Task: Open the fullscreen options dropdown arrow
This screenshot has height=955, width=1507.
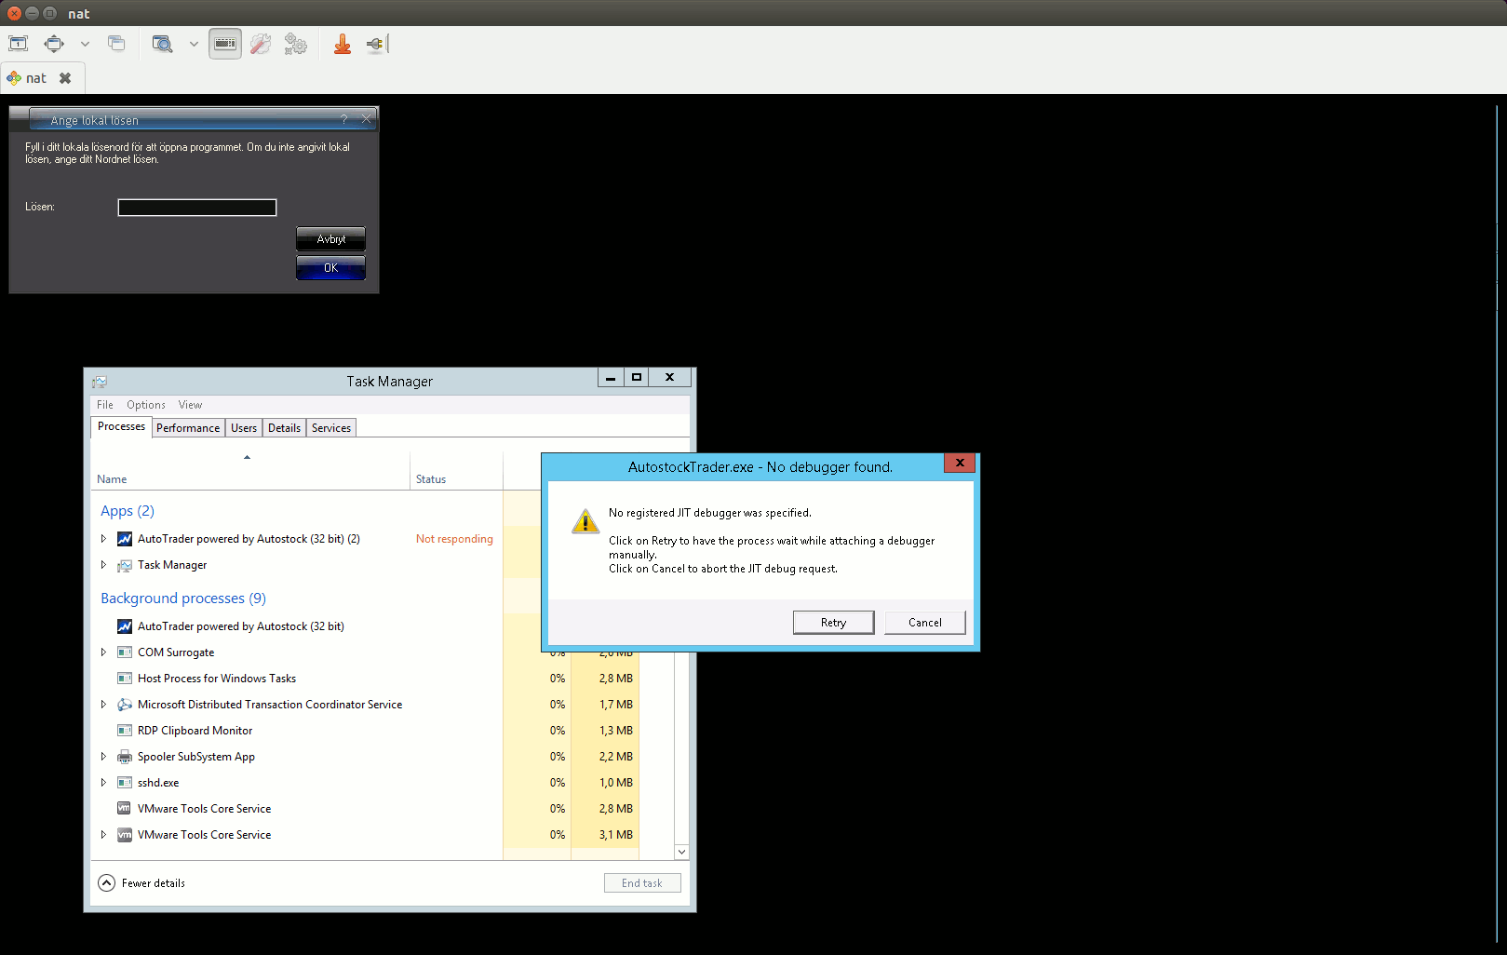Action: pyautogui.click(x=85, y=44)
